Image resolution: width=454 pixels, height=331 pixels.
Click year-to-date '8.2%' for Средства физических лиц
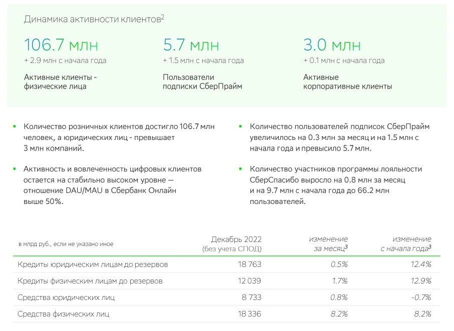click(423, 314)
